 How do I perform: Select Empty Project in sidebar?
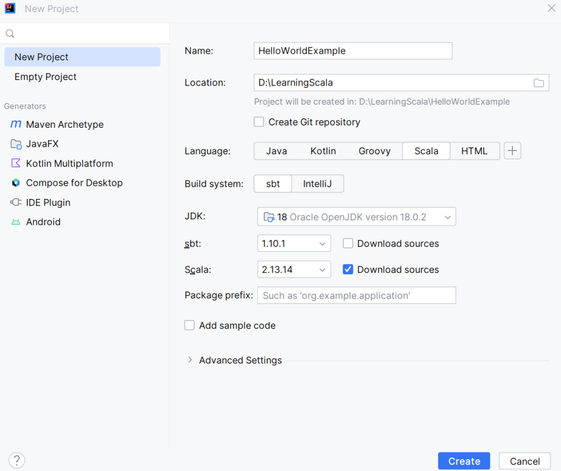(82, 77)
